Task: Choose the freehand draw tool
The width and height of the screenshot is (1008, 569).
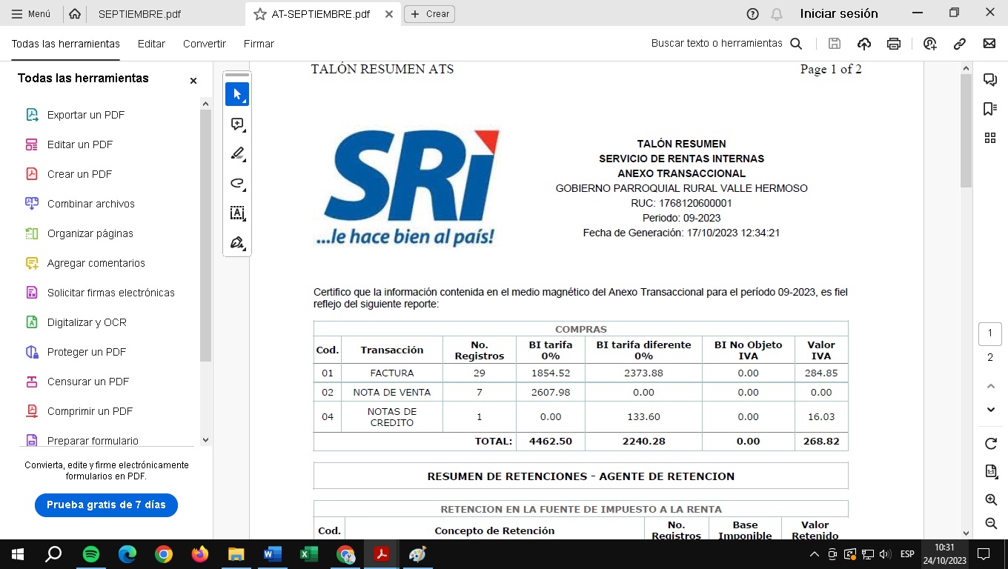Action: pyautogui.click(x=237, y=183)
